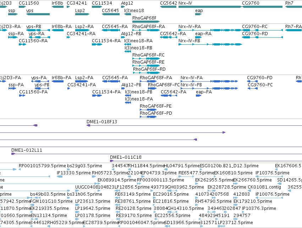Open the RhoGAP68F-PA protein label
This screenshot has width=302, height=228.
156,78
